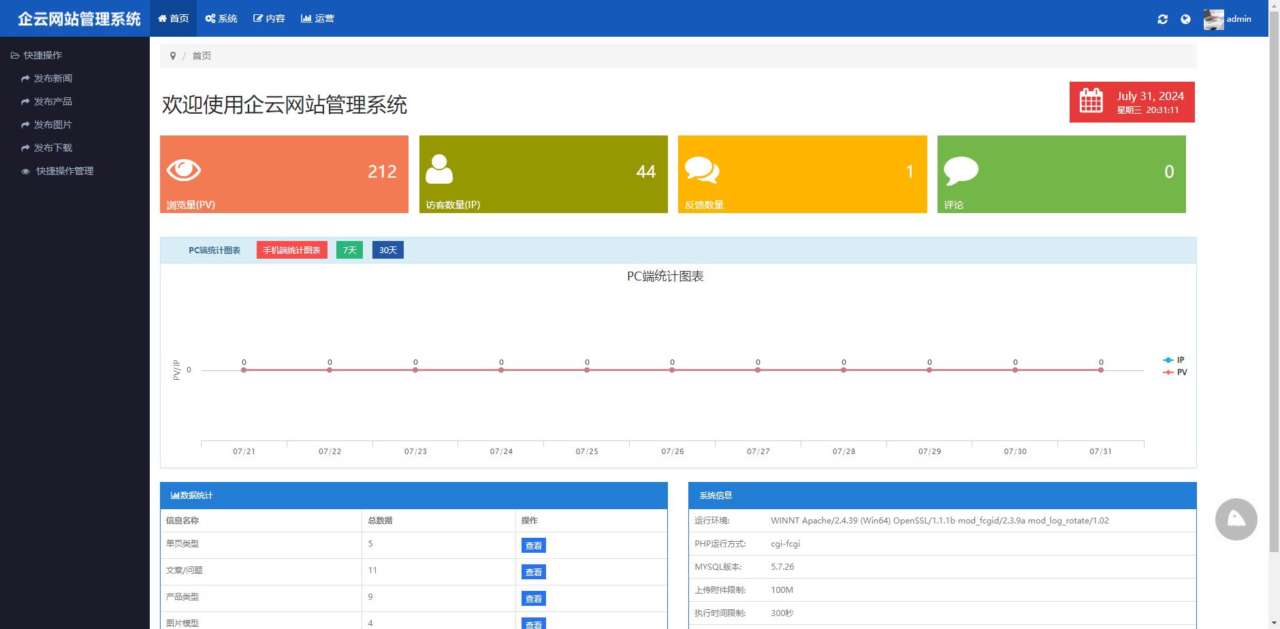Click 查看 for 图片模型 row
The image size is (1280, 629).
pos(534,624)
